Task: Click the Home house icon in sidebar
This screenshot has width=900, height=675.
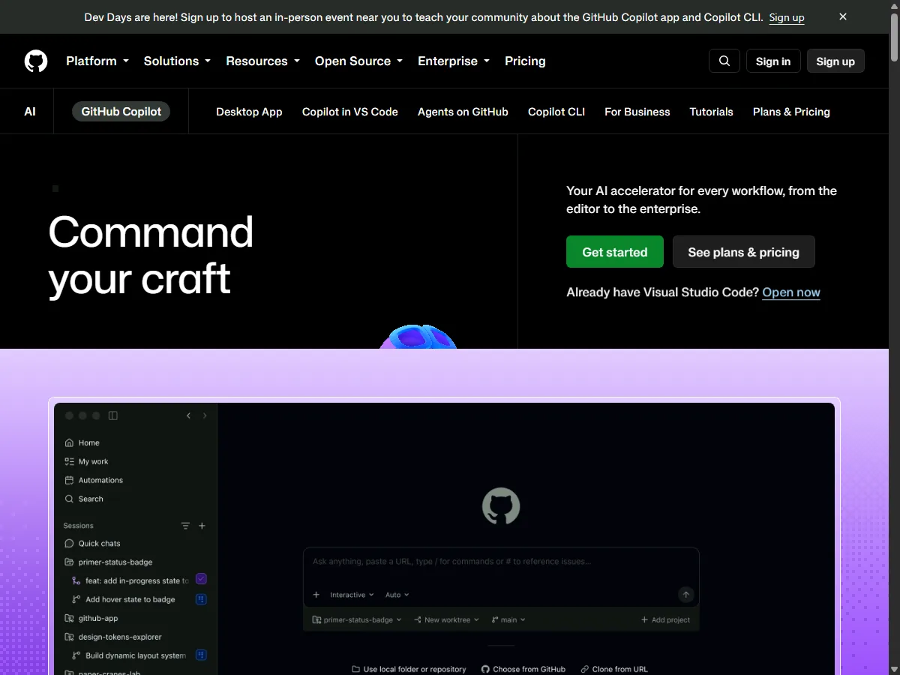Action: pyautogui.click(x=69, y=442)
